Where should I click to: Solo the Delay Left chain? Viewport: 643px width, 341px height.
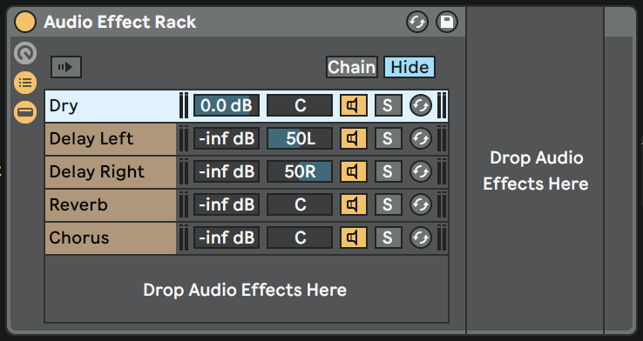(388, 139)
